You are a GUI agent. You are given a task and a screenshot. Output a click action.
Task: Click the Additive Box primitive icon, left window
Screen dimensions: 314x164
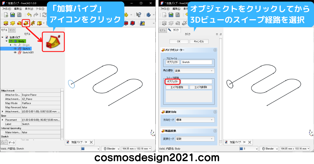coord(39,23)
